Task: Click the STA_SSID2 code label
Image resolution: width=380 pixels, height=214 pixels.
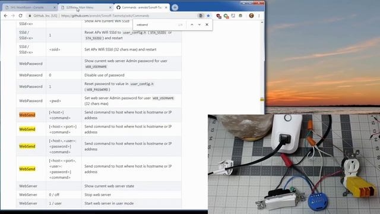Action: coord(94,38)
